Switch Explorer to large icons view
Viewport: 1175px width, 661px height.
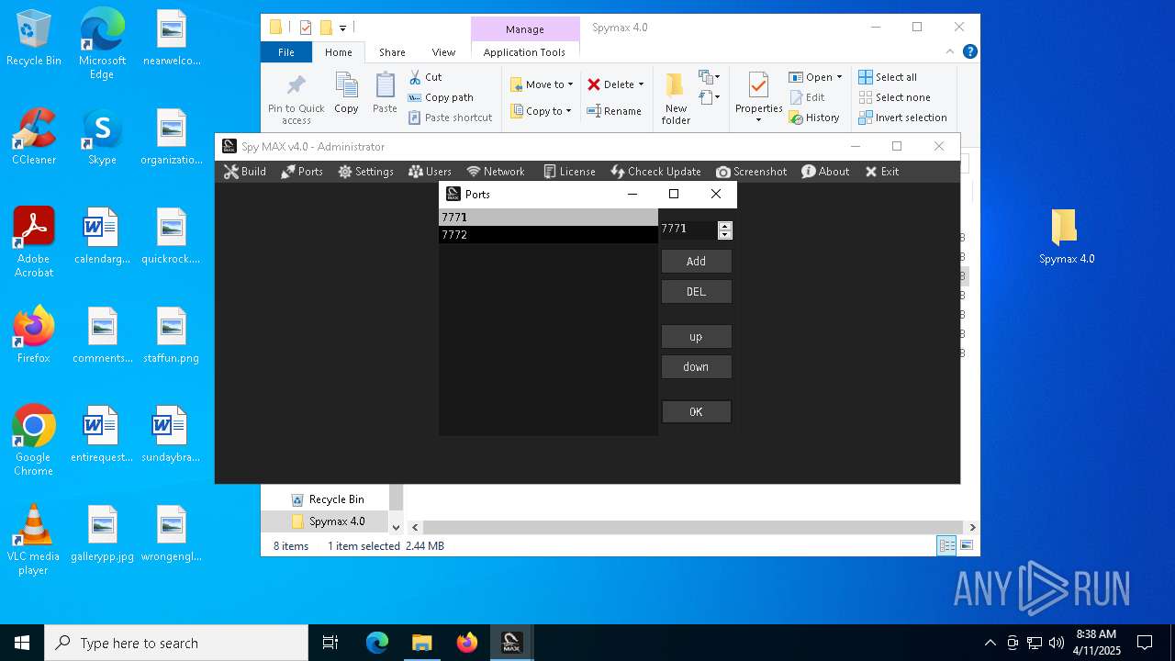click(966, 546)
